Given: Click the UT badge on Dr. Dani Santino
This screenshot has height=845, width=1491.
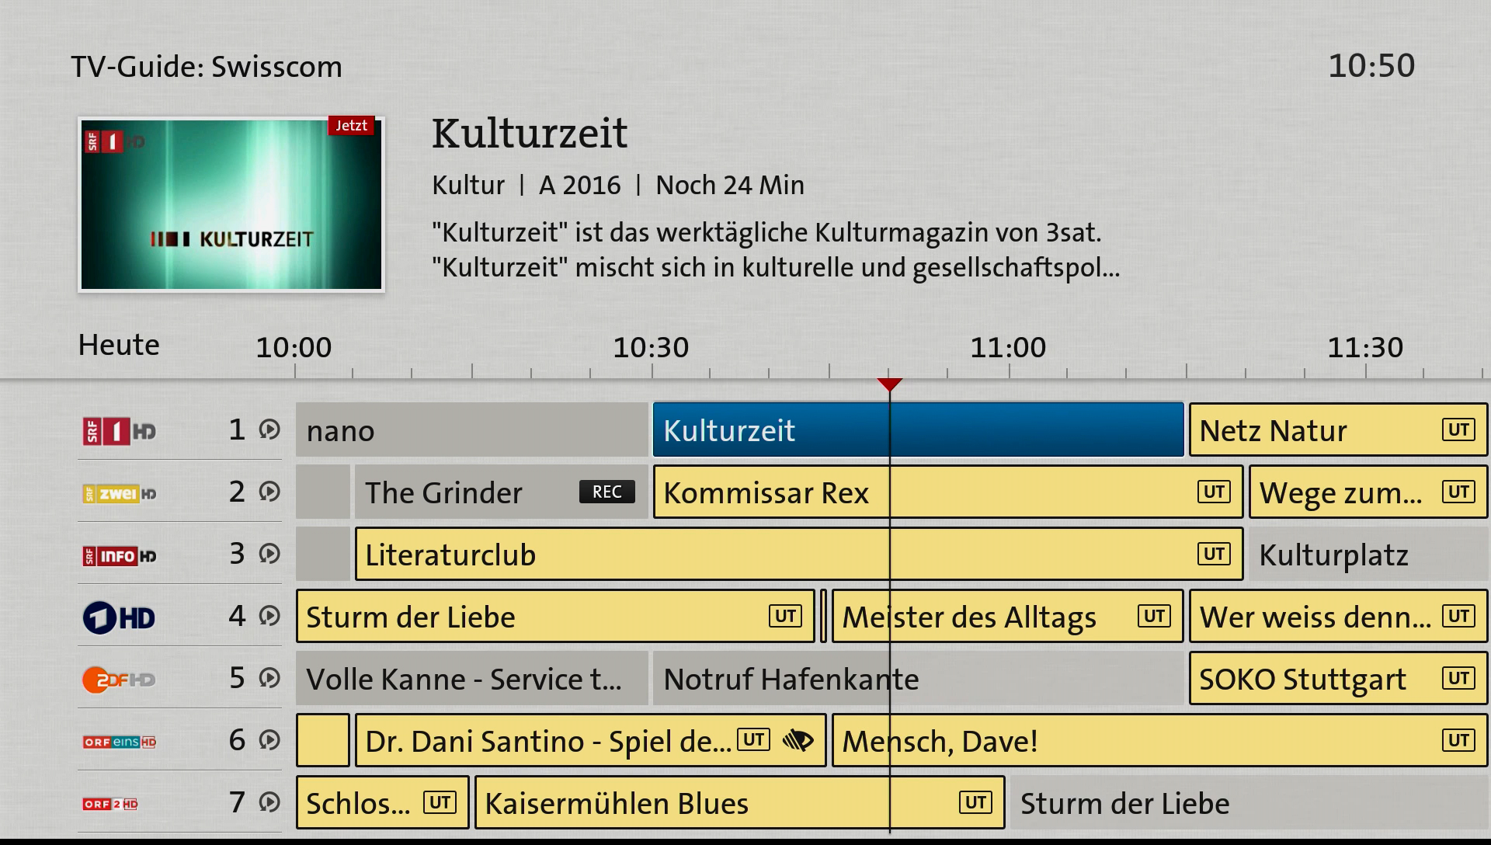Looking at the screenshot, I should click(753, 740).
